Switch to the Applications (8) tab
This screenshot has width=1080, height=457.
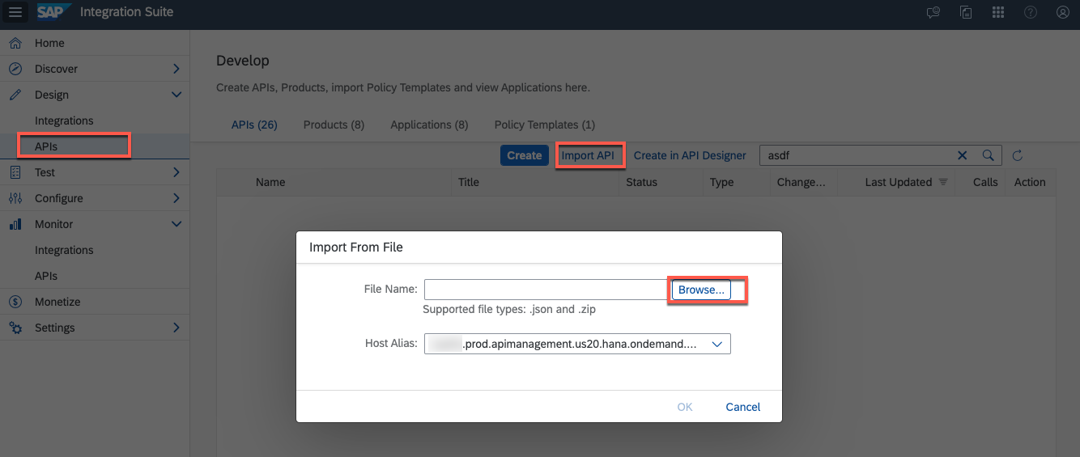pyautogui.click(x=429, y=125)
